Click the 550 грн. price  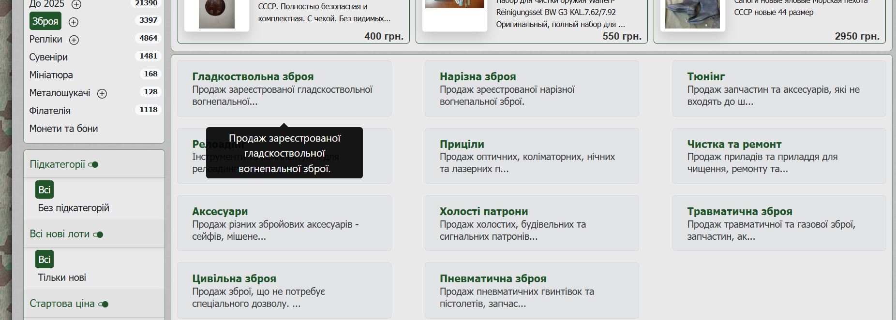(622, 36)
